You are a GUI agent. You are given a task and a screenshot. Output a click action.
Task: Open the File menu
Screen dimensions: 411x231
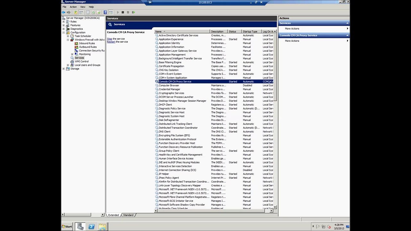coord(65,7)
